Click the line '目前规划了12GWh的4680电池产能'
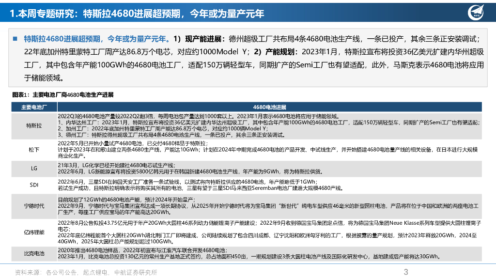This screenshot has height=279, width=496. 126,200
